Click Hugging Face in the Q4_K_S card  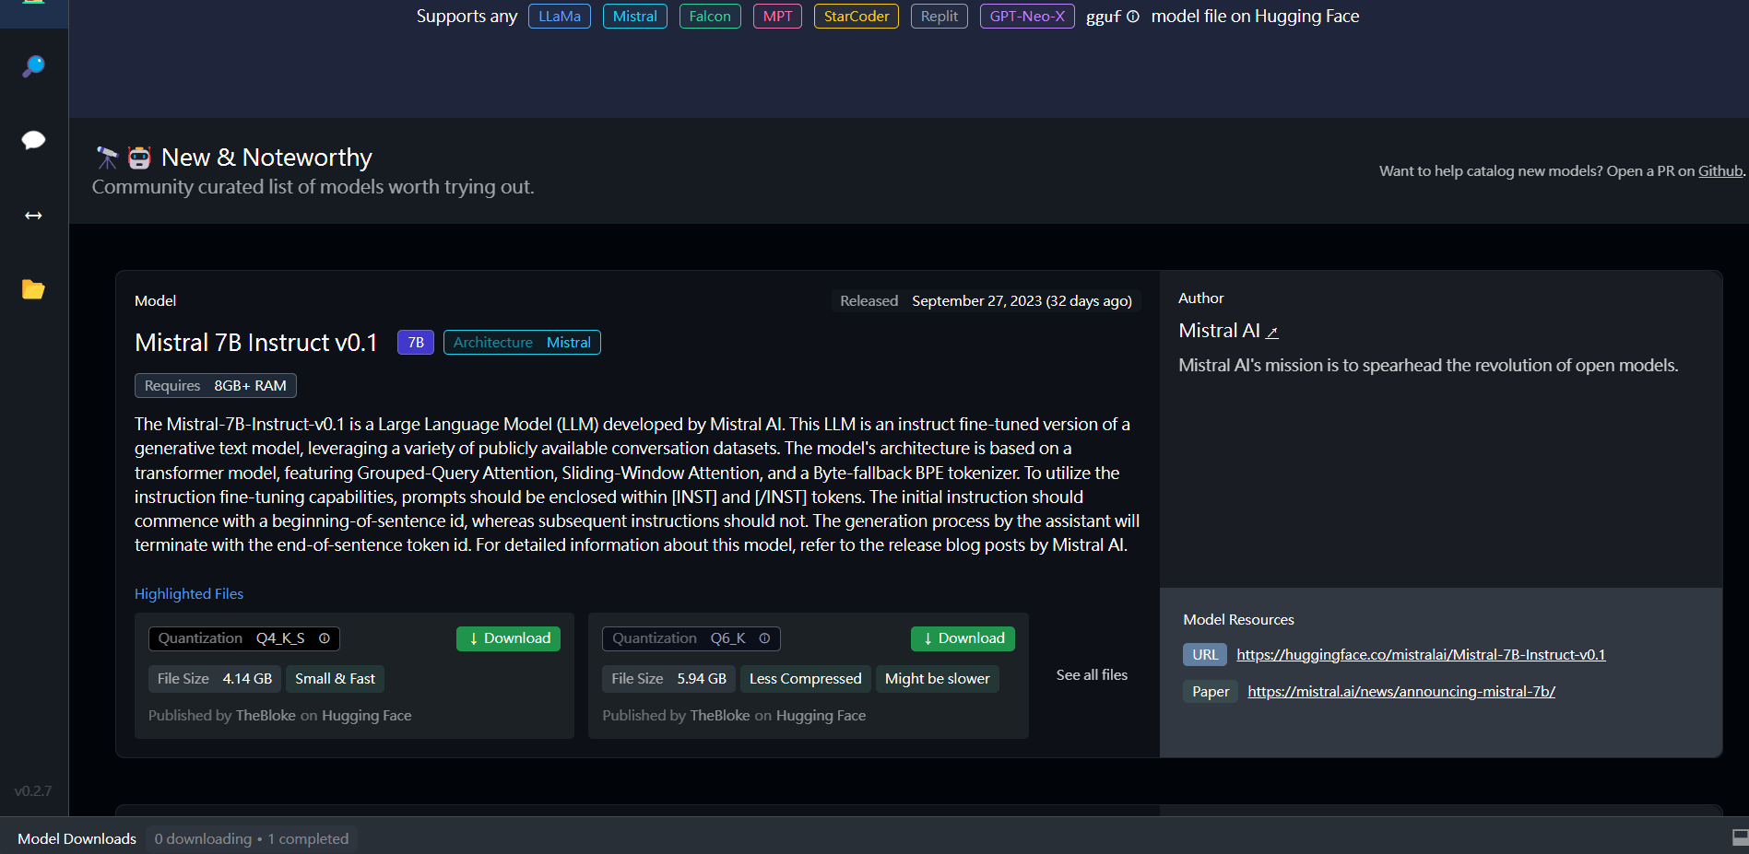click(x=366, y=716)
